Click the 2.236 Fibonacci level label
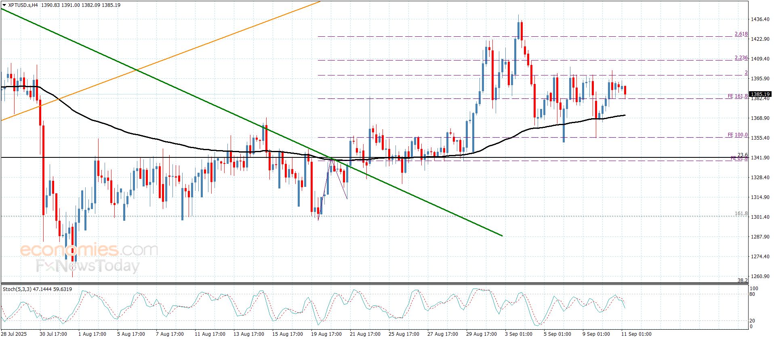The height and width of the screenshot is (339, 774). coord(741,58)
